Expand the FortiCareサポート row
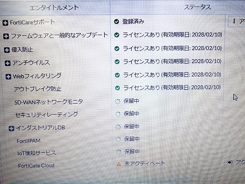 tap(5, 23)
